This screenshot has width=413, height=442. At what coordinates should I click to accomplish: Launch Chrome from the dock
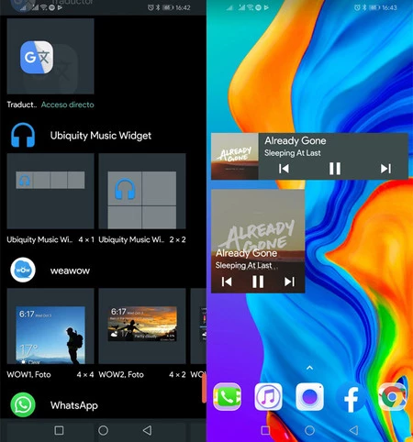point(392,396)
